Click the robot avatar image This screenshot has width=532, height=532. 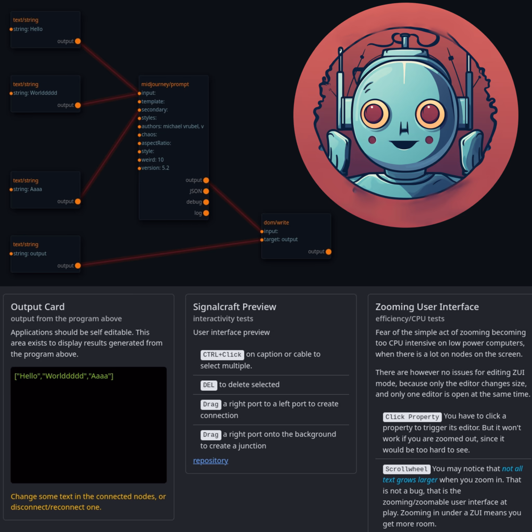[x=406, y=115]
